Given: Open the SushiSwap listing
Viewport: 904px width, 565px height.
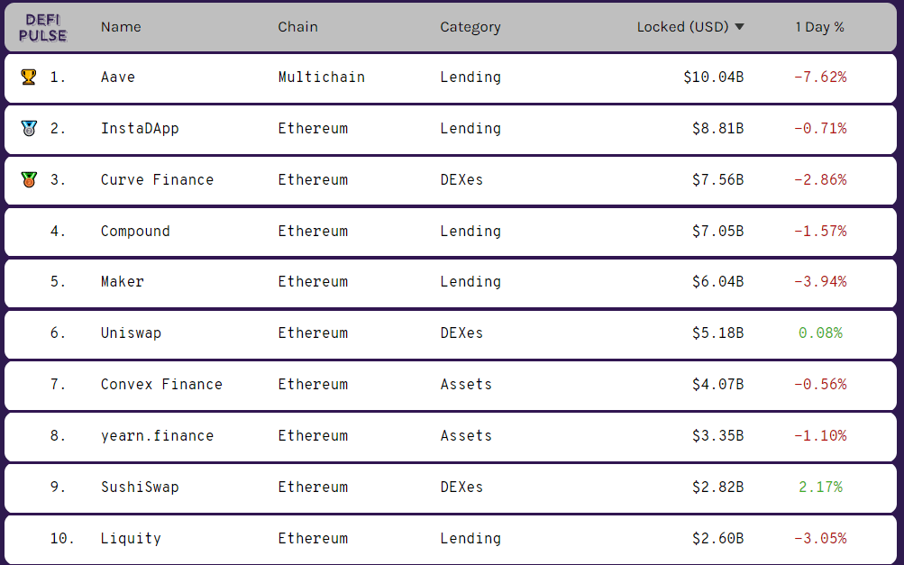Looking at the screenshot, I should pyautogui.click(x=140, y=487).
